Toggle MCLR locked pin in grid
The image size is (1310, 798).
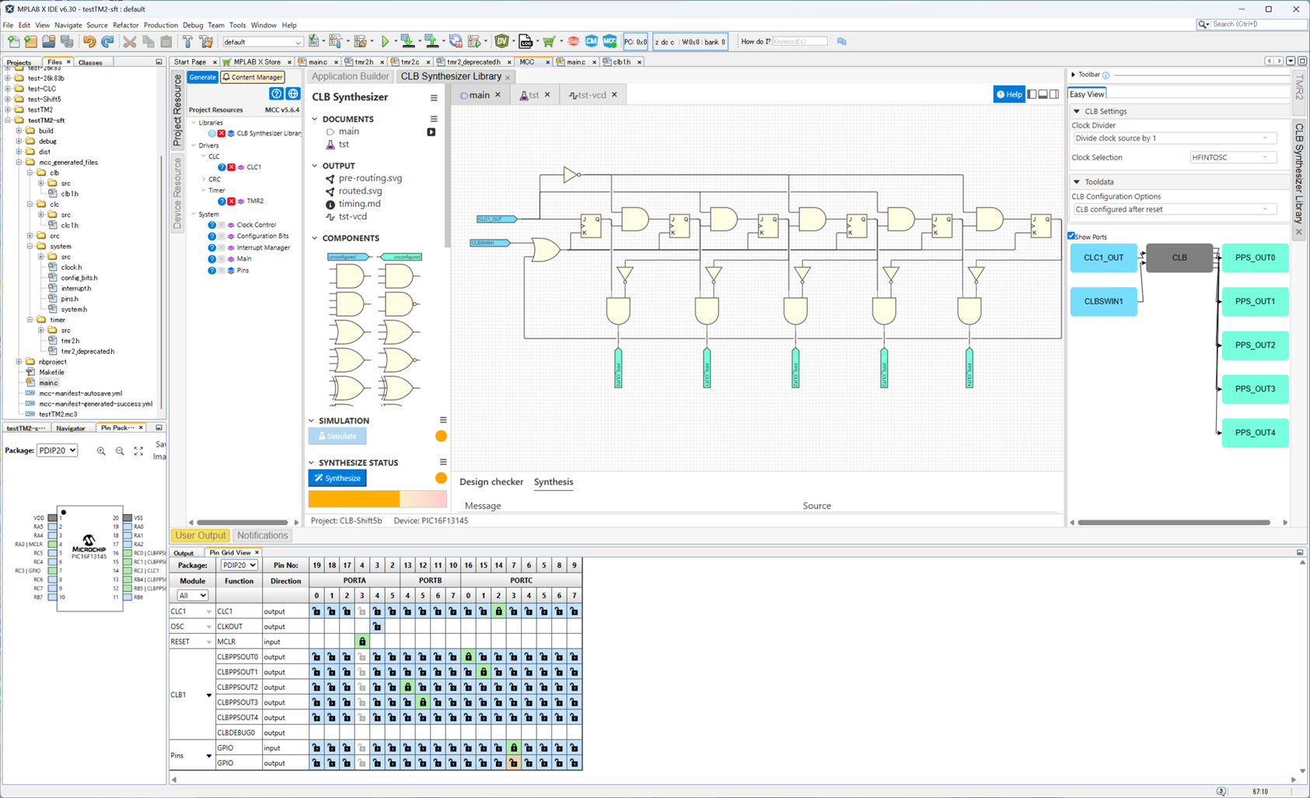(362, 642)
